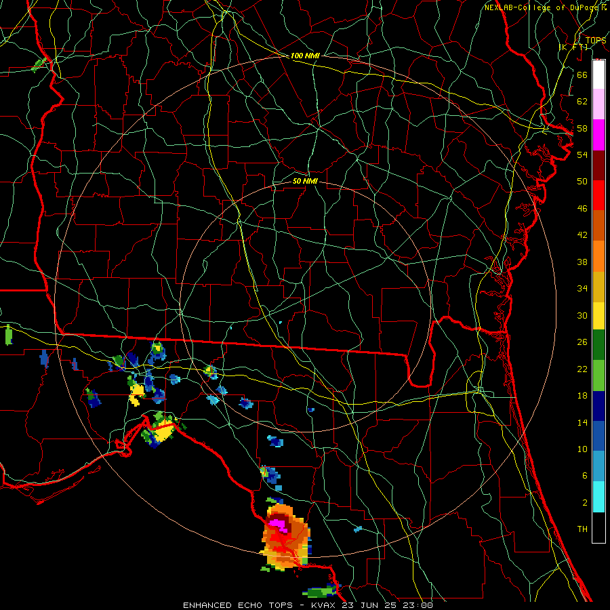Click the "23:00" timestamp in the title
The image size is (610, 610).
pyautogui.click(x=418, y=605)
